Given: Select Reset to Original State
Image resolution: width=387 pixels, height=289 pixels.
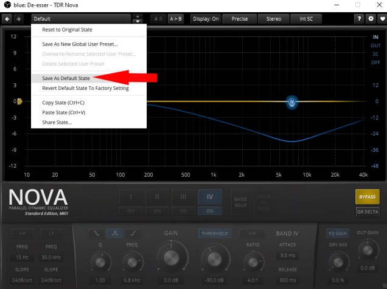Looking at the screenshot, I should click(x=68, y=30).
